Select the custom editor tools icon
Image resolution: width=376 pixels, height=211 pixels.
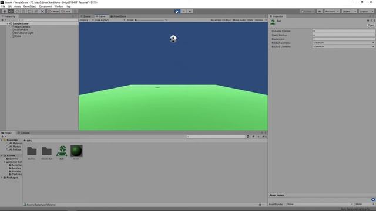(x=42, y=11)
